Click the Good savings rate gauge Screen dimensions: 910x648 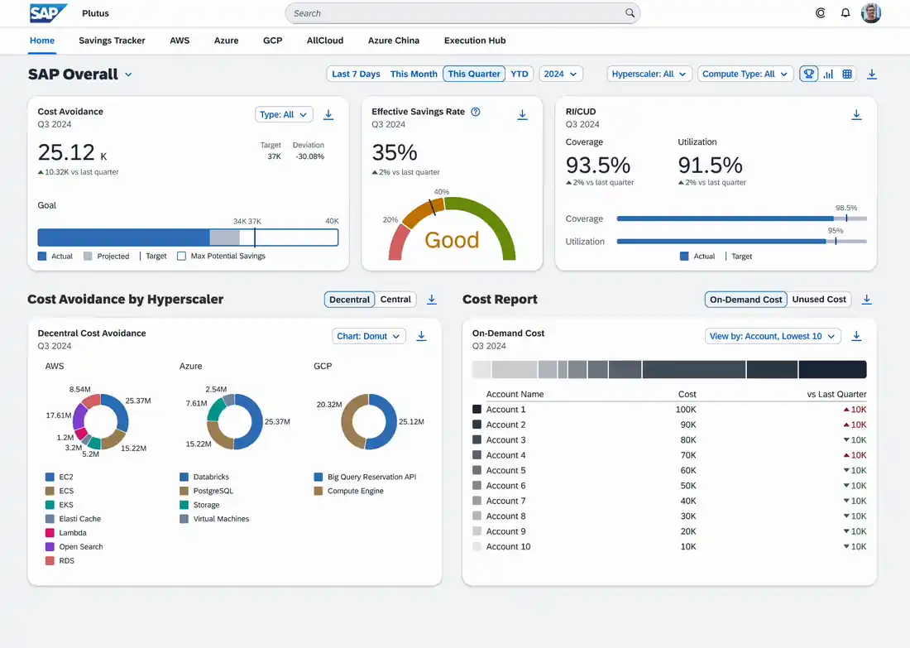[x=452, y=228]
